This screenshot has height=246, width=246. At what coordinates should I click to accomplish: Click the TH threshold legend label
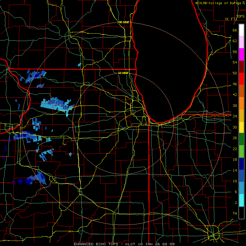[x=235, y=213]
